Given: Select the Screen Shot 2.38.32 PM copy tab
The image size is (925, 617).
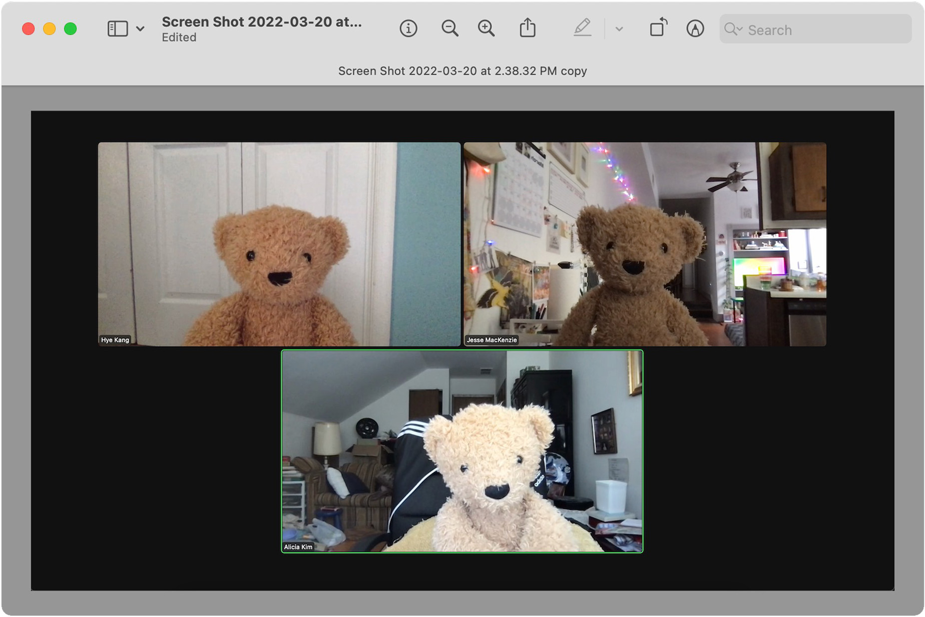Looking at the screenshot, I should (462, 71).
